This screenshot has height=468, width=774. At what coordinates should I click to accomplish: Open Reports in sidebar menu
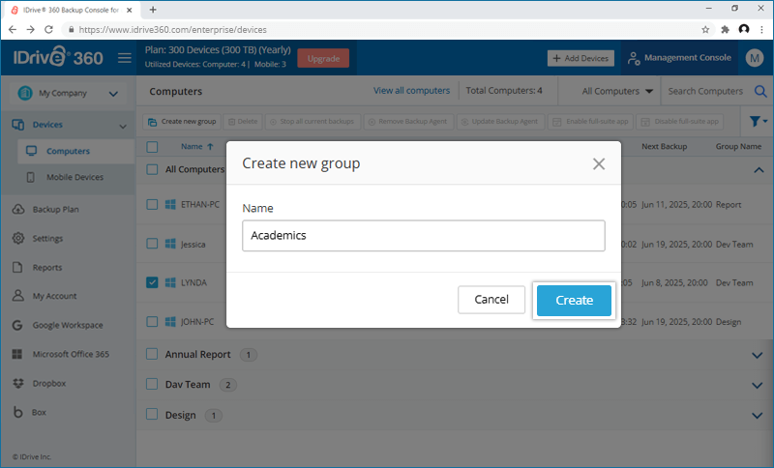click(x=47, y=267)
